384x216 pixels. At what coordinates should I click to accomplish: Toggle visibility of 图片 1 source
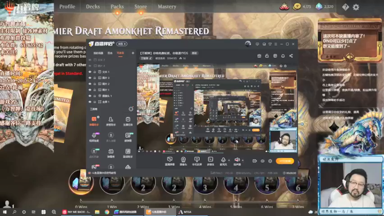[x=90, y=90]
